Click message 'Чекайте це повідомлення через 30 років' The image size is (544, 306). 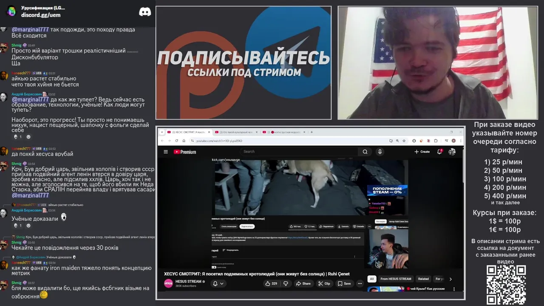tap(65, 248)
